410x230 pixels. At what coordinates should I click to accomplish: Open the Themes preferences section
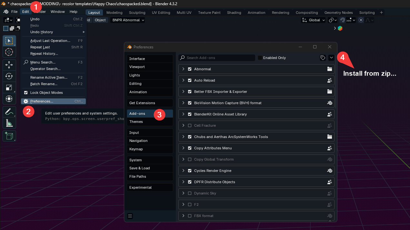coord(150,122)
